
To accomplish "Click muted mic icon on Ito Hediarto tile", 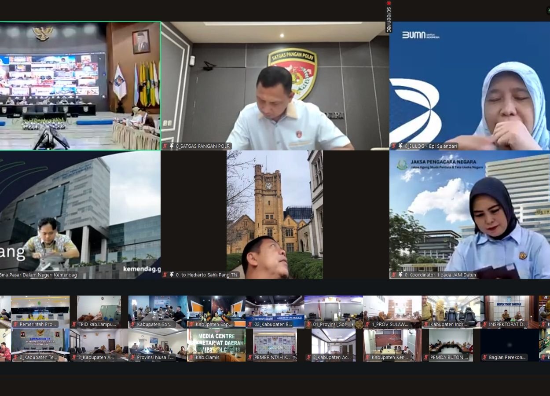I will tap(165, 275).
